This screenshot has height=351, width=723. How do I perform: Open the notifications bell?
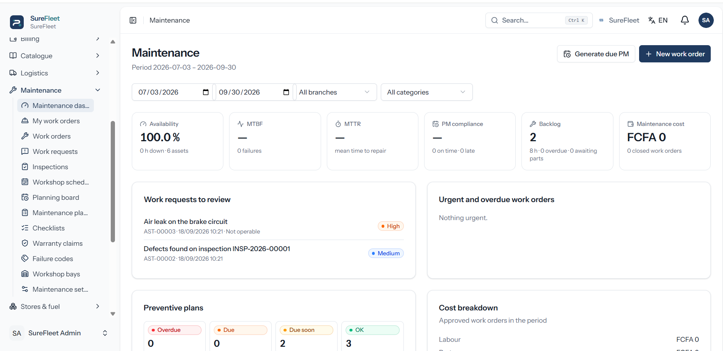(x=685, y=20)
